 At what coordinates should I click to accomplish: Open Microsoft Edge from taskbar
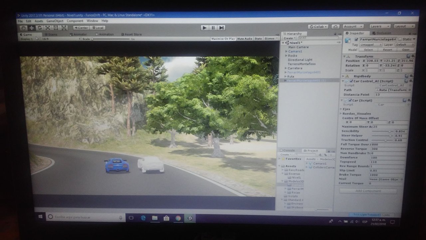pos(143,218)
